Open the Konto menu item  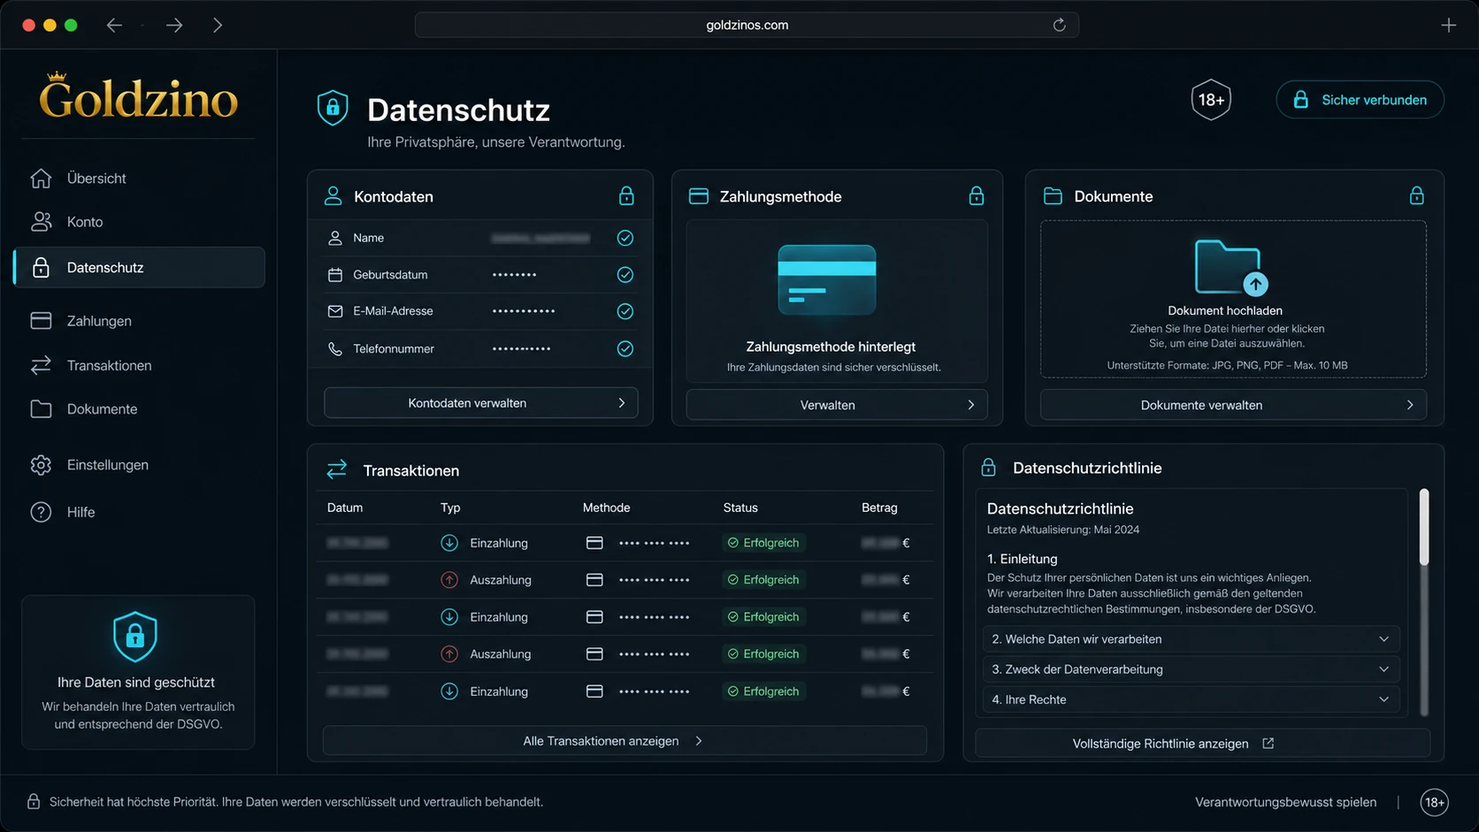click(139, 221)
